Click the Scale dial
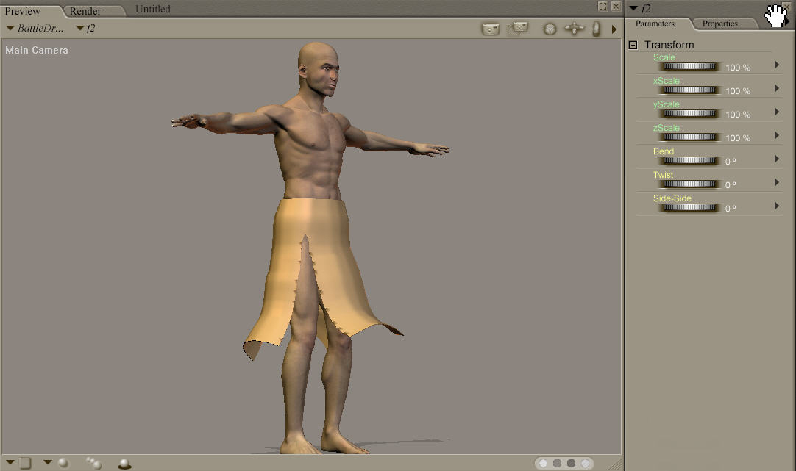 (x=689, y=66)
